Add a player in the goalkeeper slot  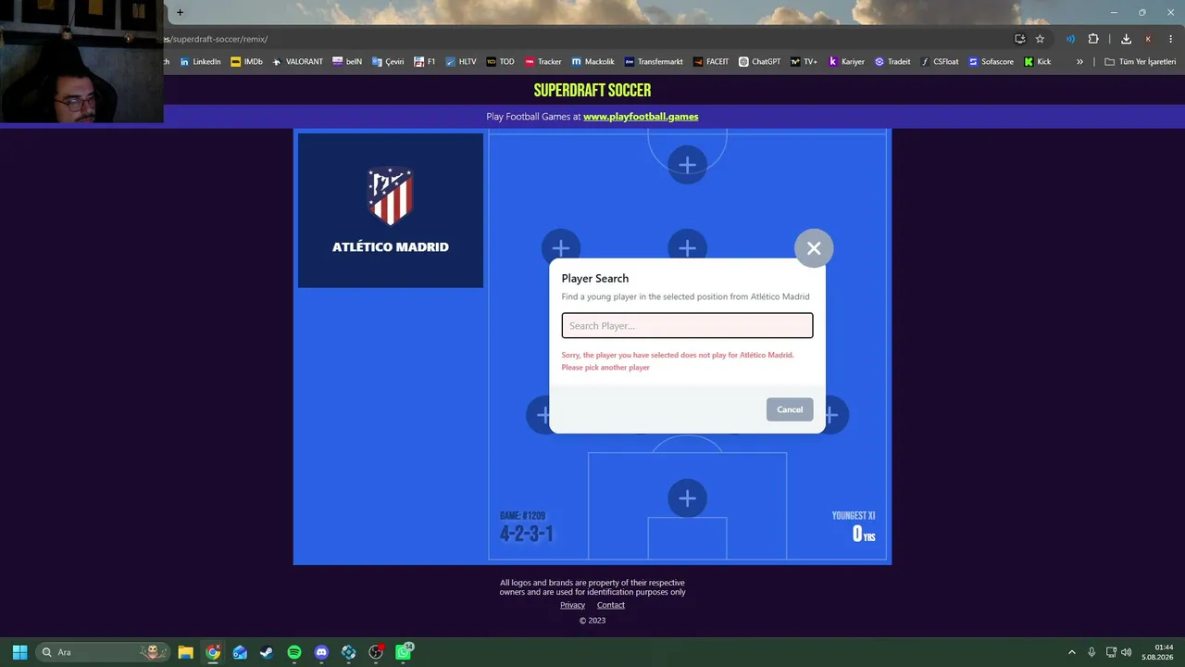click(x=687, y=498)
